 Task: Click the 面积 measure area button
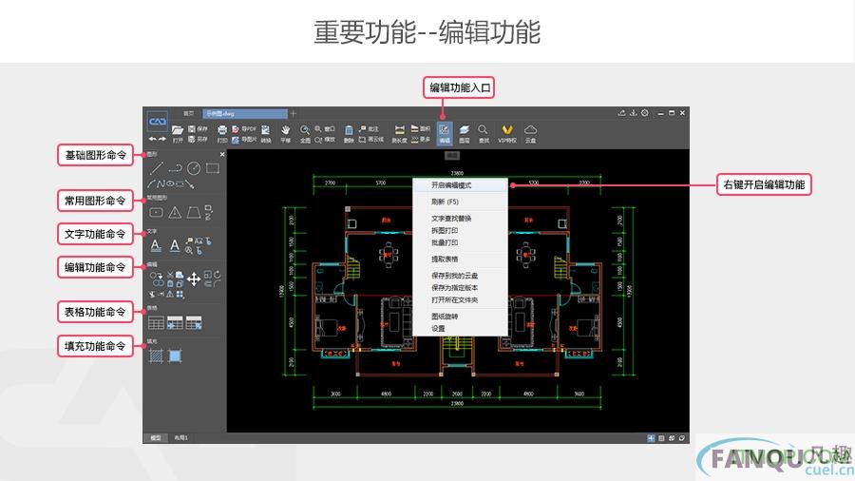(421, 128)
